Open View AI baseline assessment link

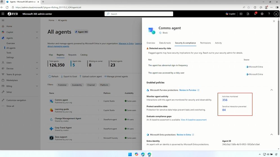tap(194, 120)
